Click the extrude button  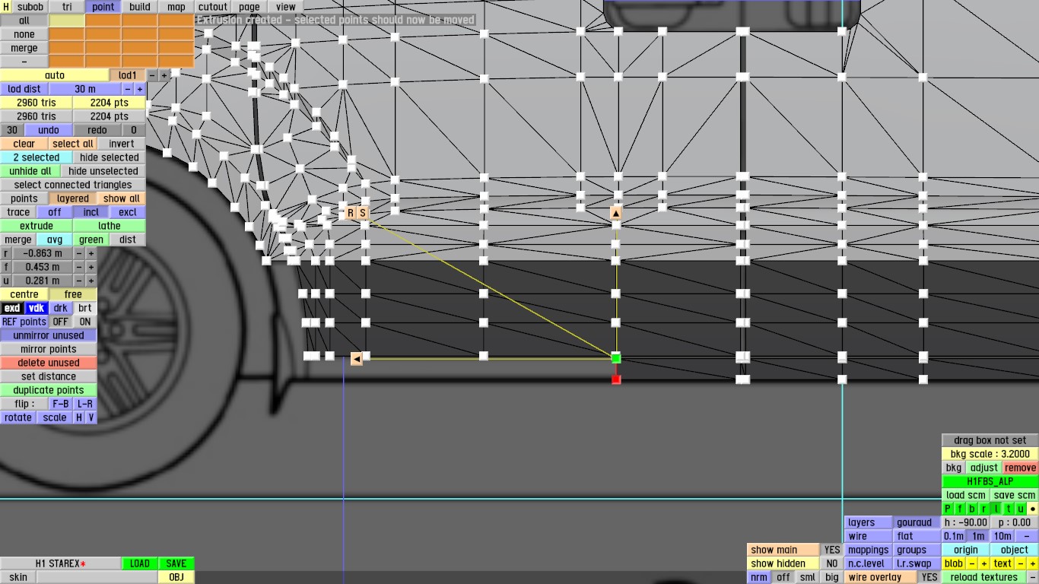37,226
